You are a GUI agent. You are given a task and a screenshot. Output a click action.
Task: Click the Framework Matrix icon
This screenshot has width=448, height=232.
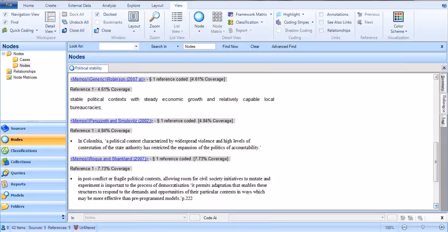click(x=230, y=14)
